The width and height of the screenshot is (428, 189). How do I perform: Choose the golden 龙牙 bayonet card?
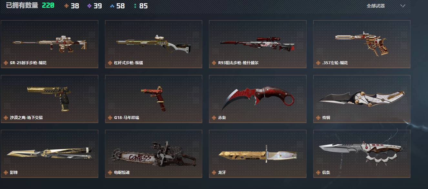pos(258,154)
